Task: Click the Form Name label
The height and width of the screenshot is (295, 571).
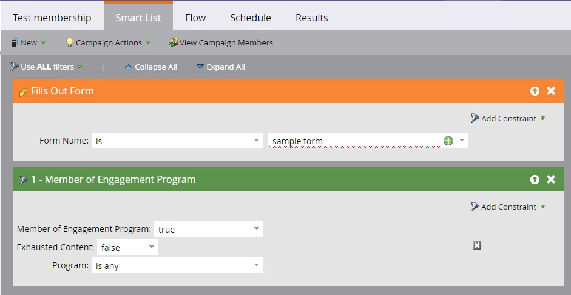Action: tap(64, 141)
